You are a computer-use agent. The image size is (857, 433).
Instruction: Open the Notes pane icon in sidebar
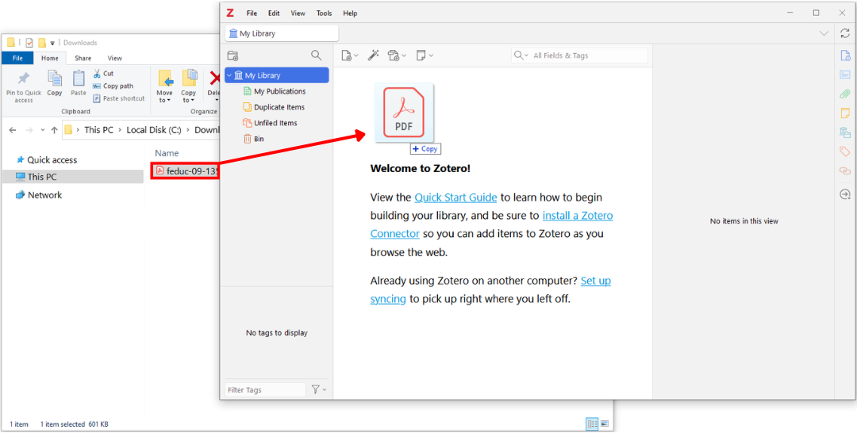pos(845,113)
